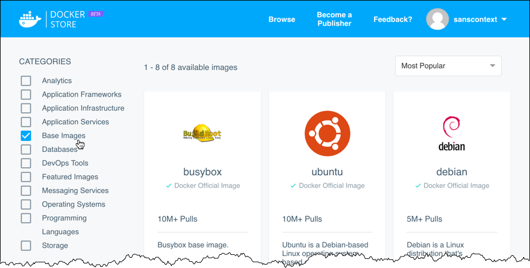This screenshot has height=268, width=530.
Task: Open the Browse menu item
Action: pyautogui.click(x=282, y=19)
